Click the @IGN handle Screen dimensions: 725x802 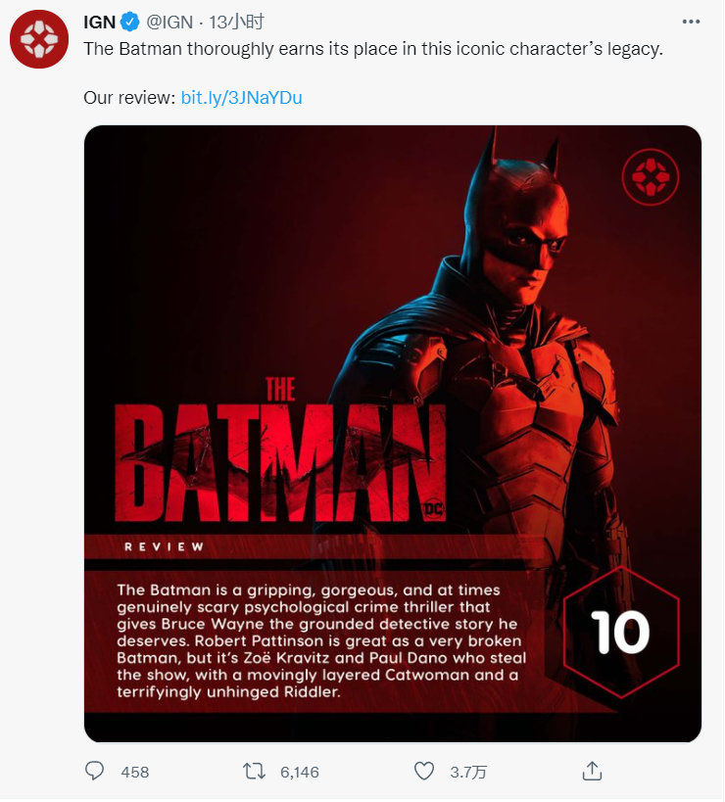[169, 22]
